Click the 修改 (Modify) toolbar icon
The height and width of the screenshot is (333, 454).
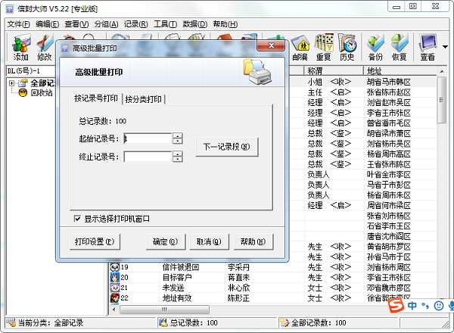pyautogui.click(x=45, y=48)
